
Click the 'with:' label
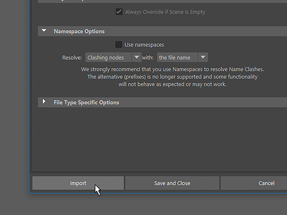click(x=148, y=58)
